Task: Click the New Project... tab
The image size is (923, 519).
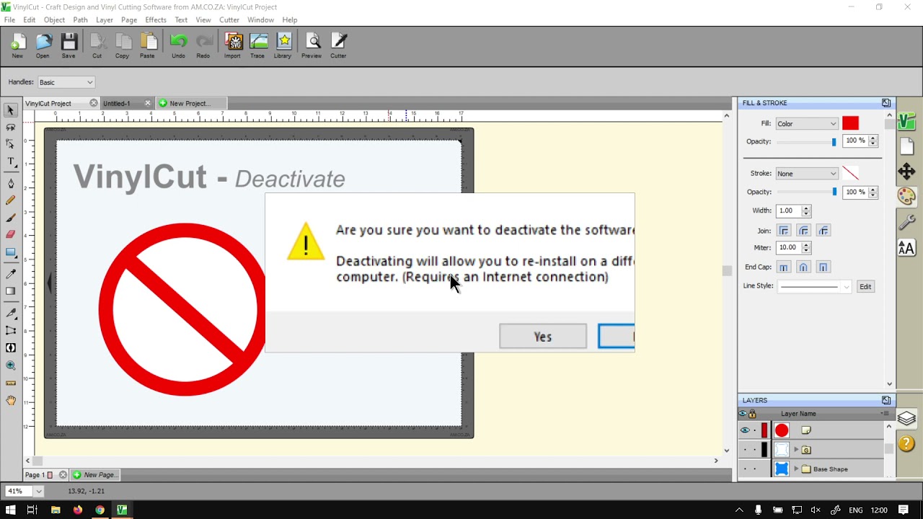Action: 190,103
